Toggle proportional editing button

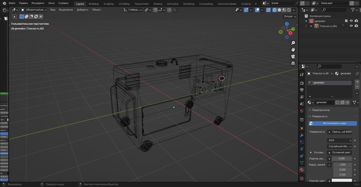coord(169,10)
